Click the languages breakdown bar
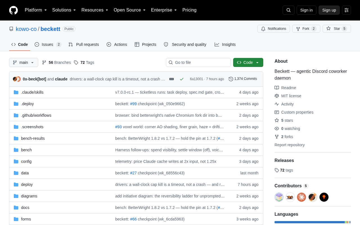The height and width of the screenshot is (225, 360). point(313,222)
